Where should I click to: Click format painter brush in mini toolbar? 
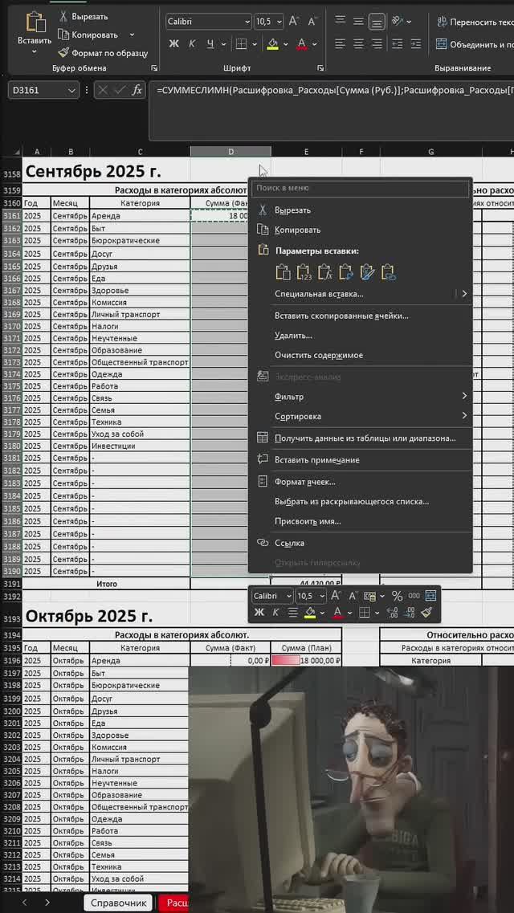click(426, 613)
